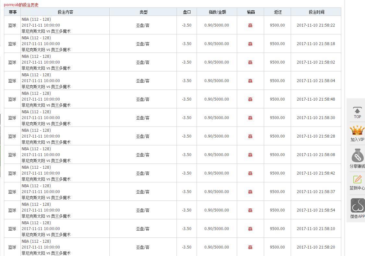Click the bet timestamp 2017-11-10 21:58:02
365x256 pixels.
pyautogui.click(x=316, y=62)
